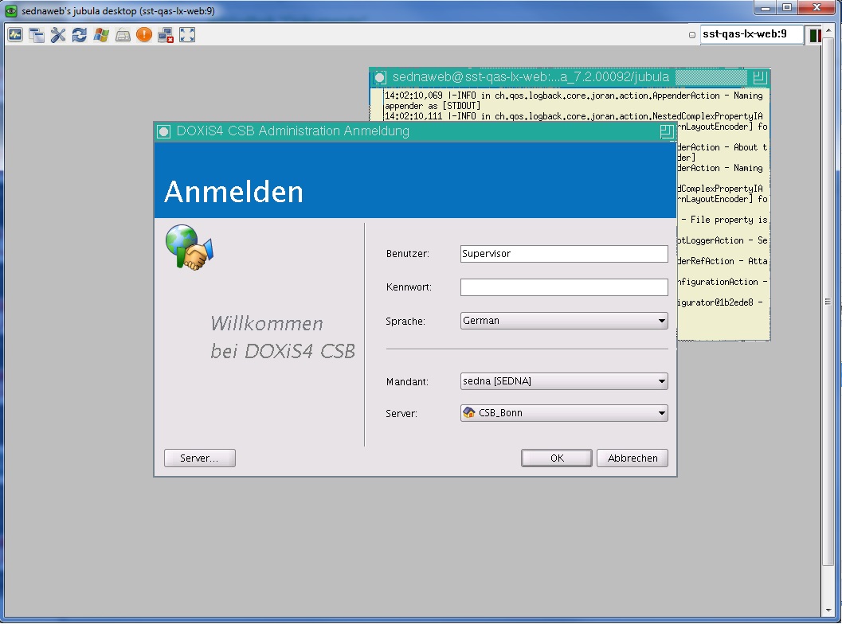Click the globe and handshake logo

tap(189, 248)
